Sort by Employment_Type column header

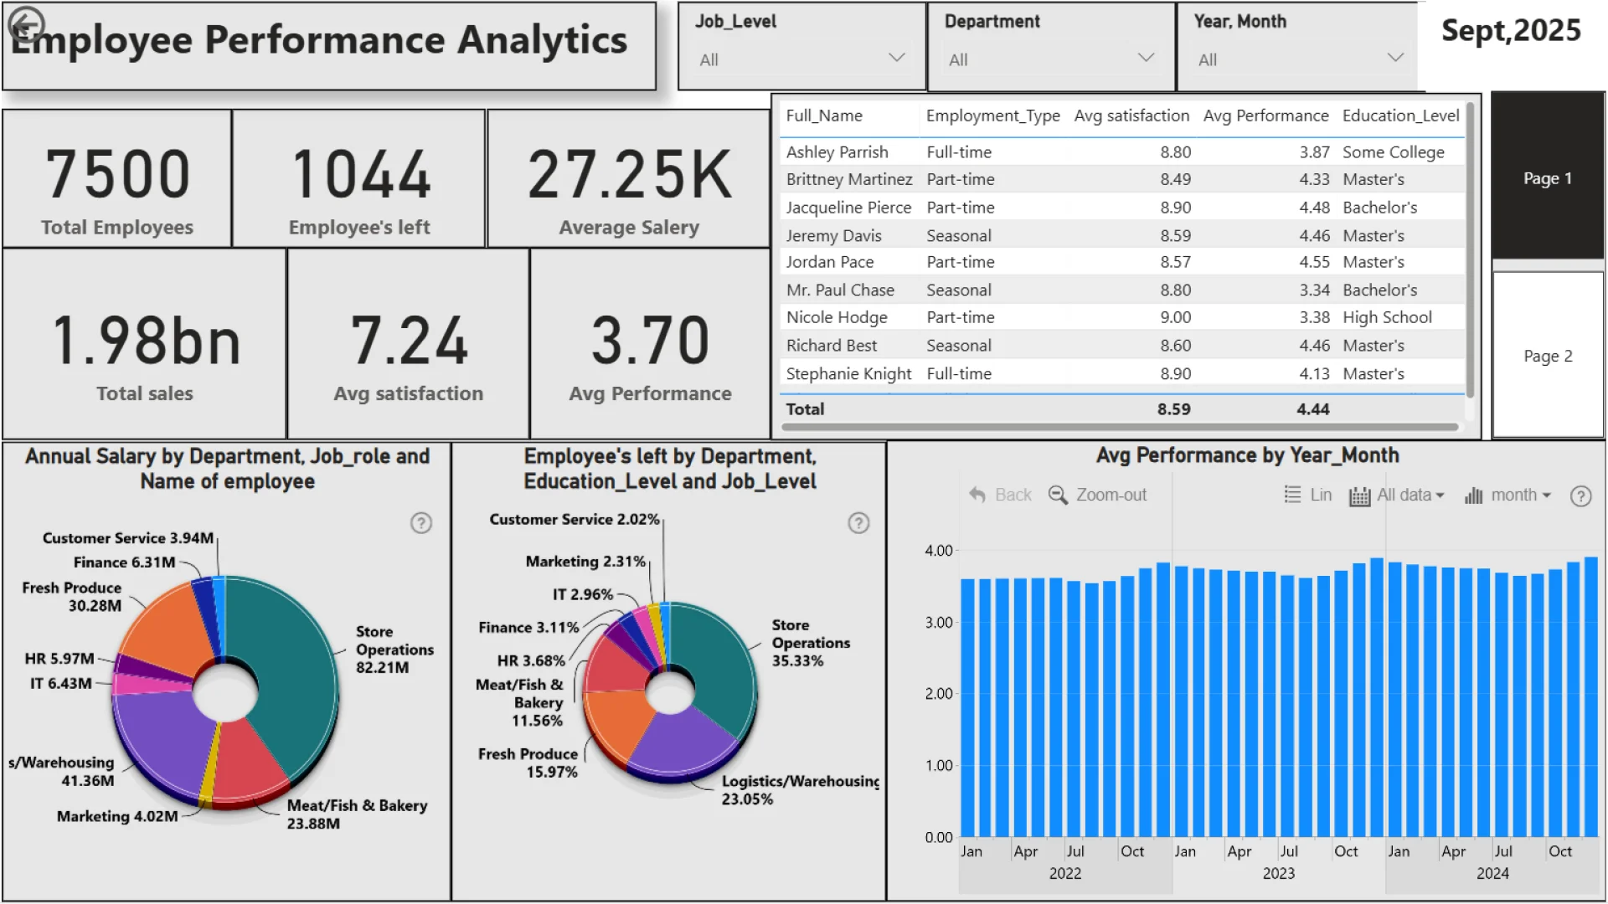(992, 116)
